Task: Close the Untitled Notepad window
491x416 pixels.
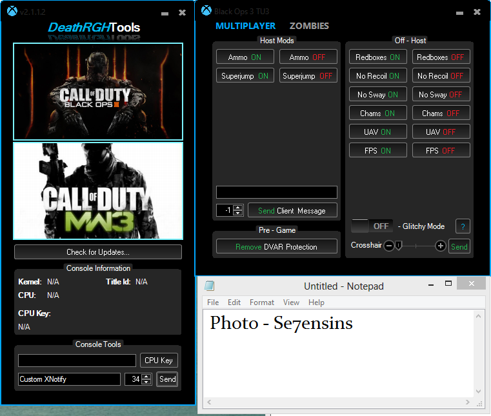Action: pos(471,283)
